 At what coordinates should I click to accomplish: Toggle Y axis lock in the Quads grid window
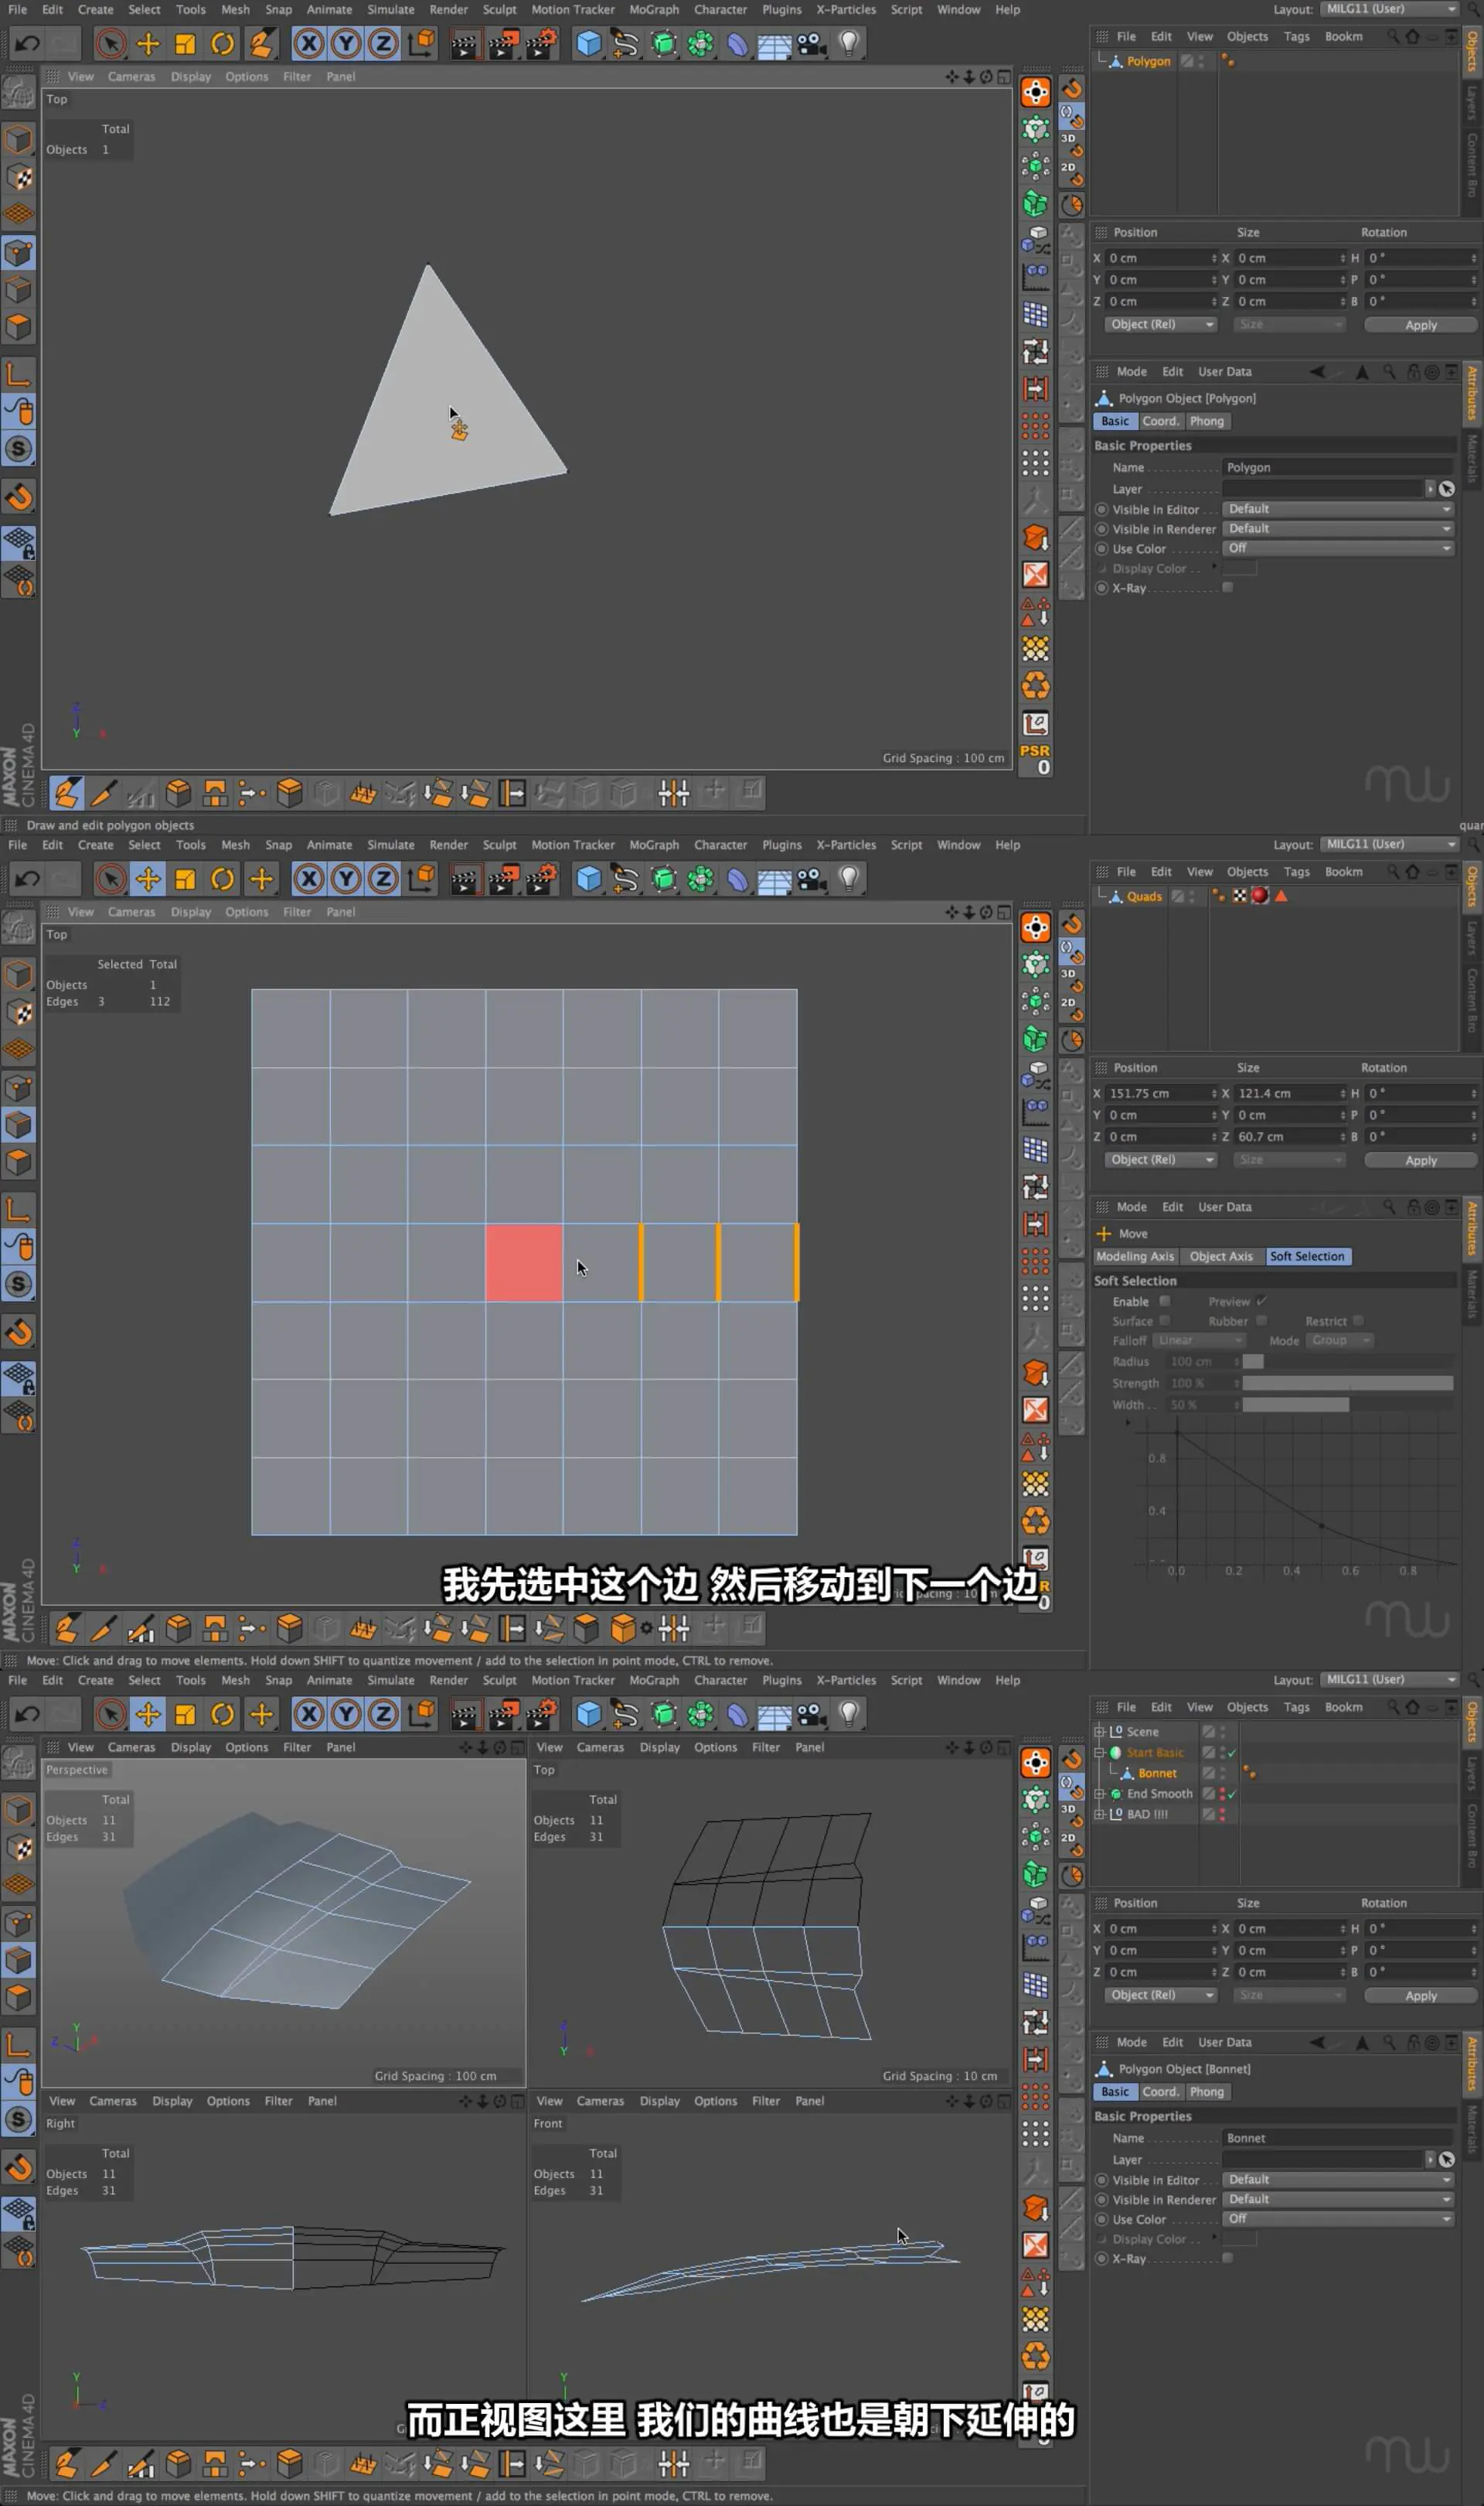[346, 879]
